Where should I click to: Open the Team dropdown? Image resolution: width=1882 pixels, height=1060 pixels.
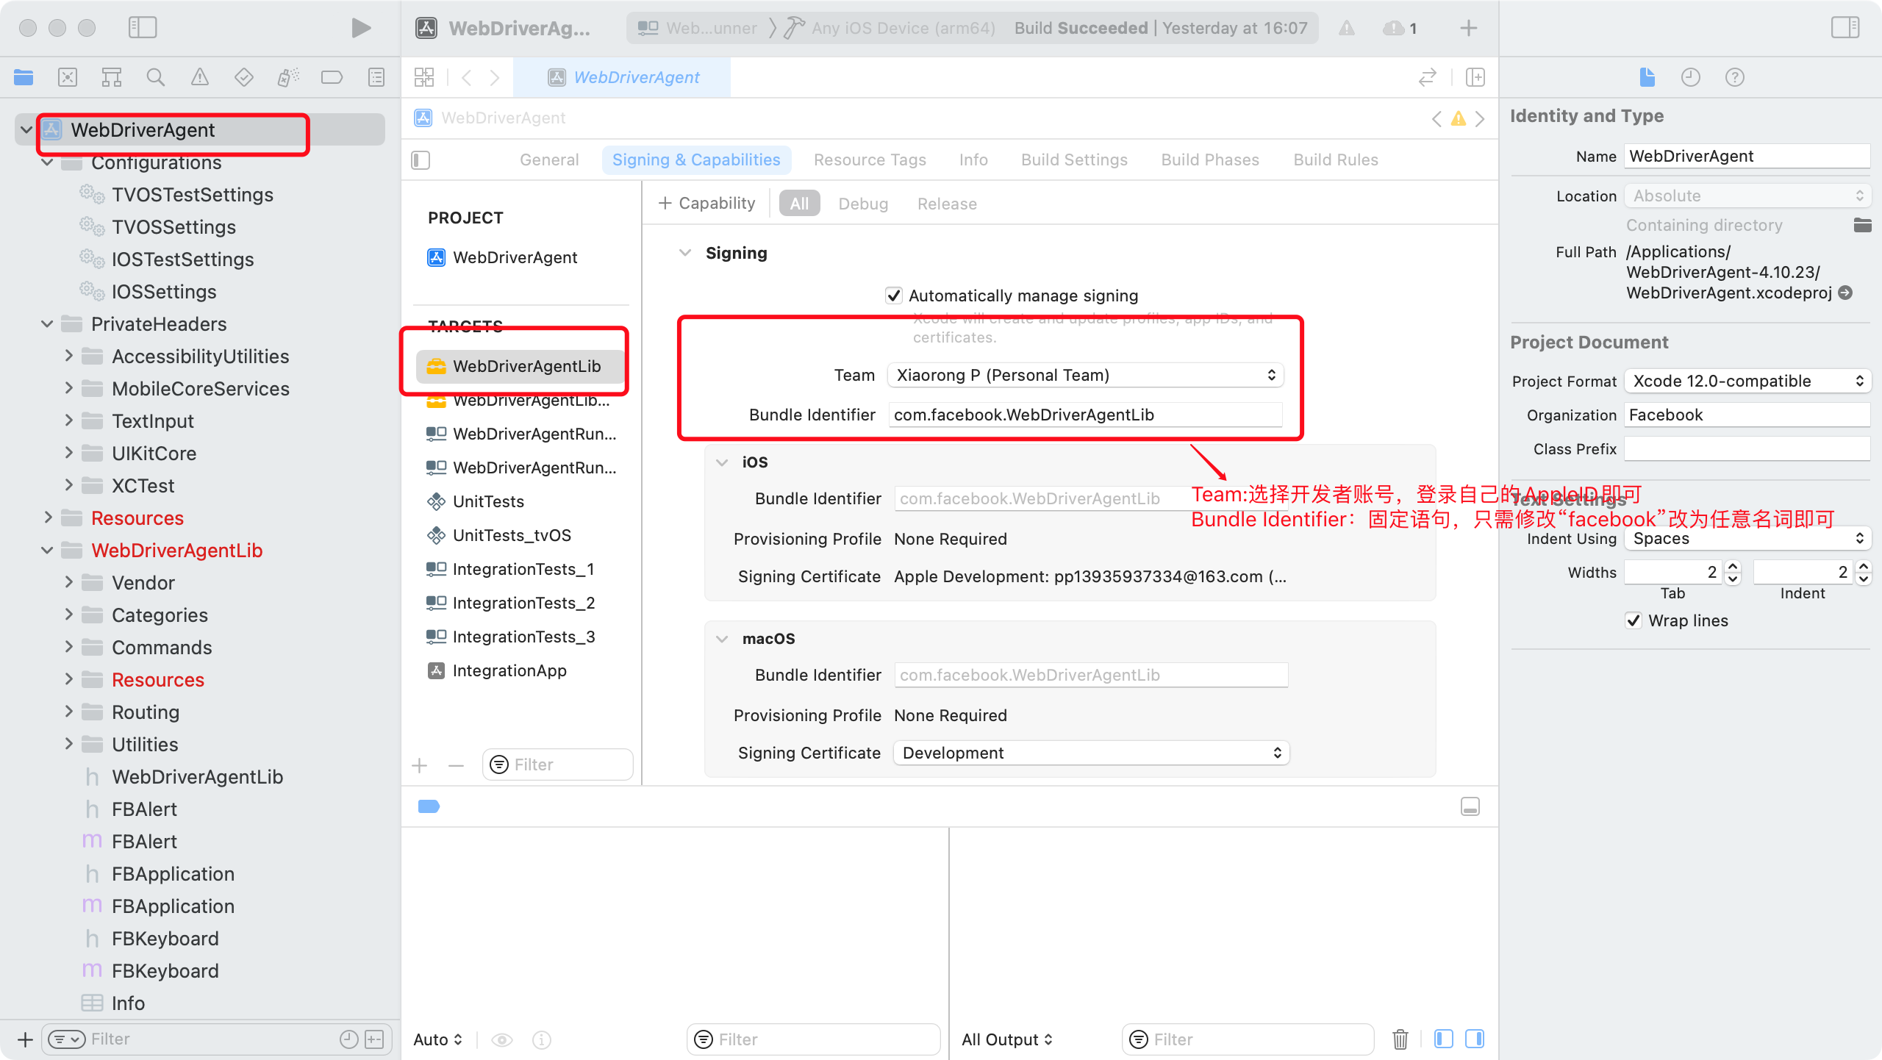pos(1085,375)
